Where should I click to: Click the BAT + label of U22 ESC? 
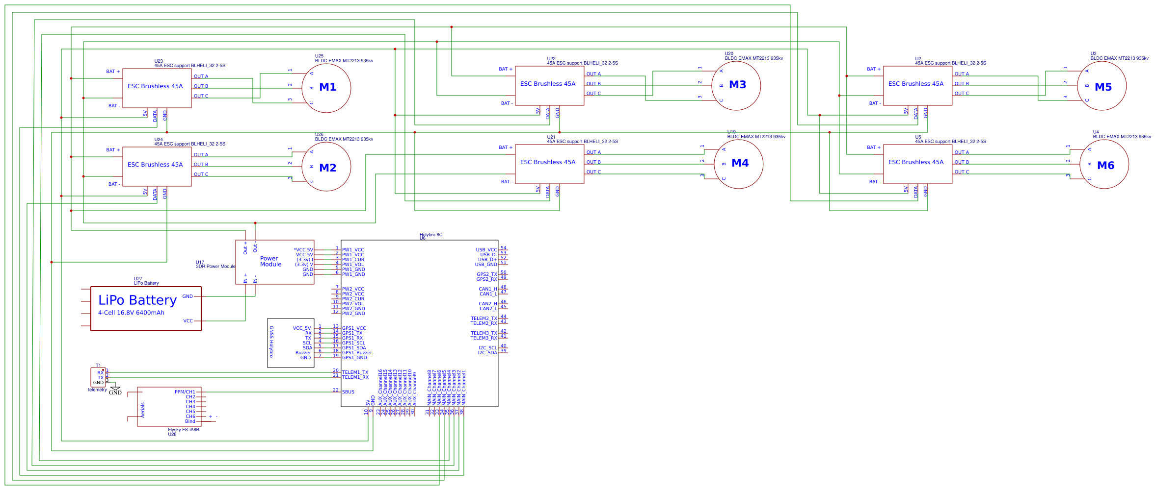[x=506, y=69]
